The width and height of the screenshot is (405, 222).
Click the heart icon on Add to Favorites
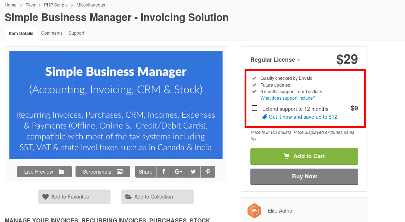click(x=46, y=197)
